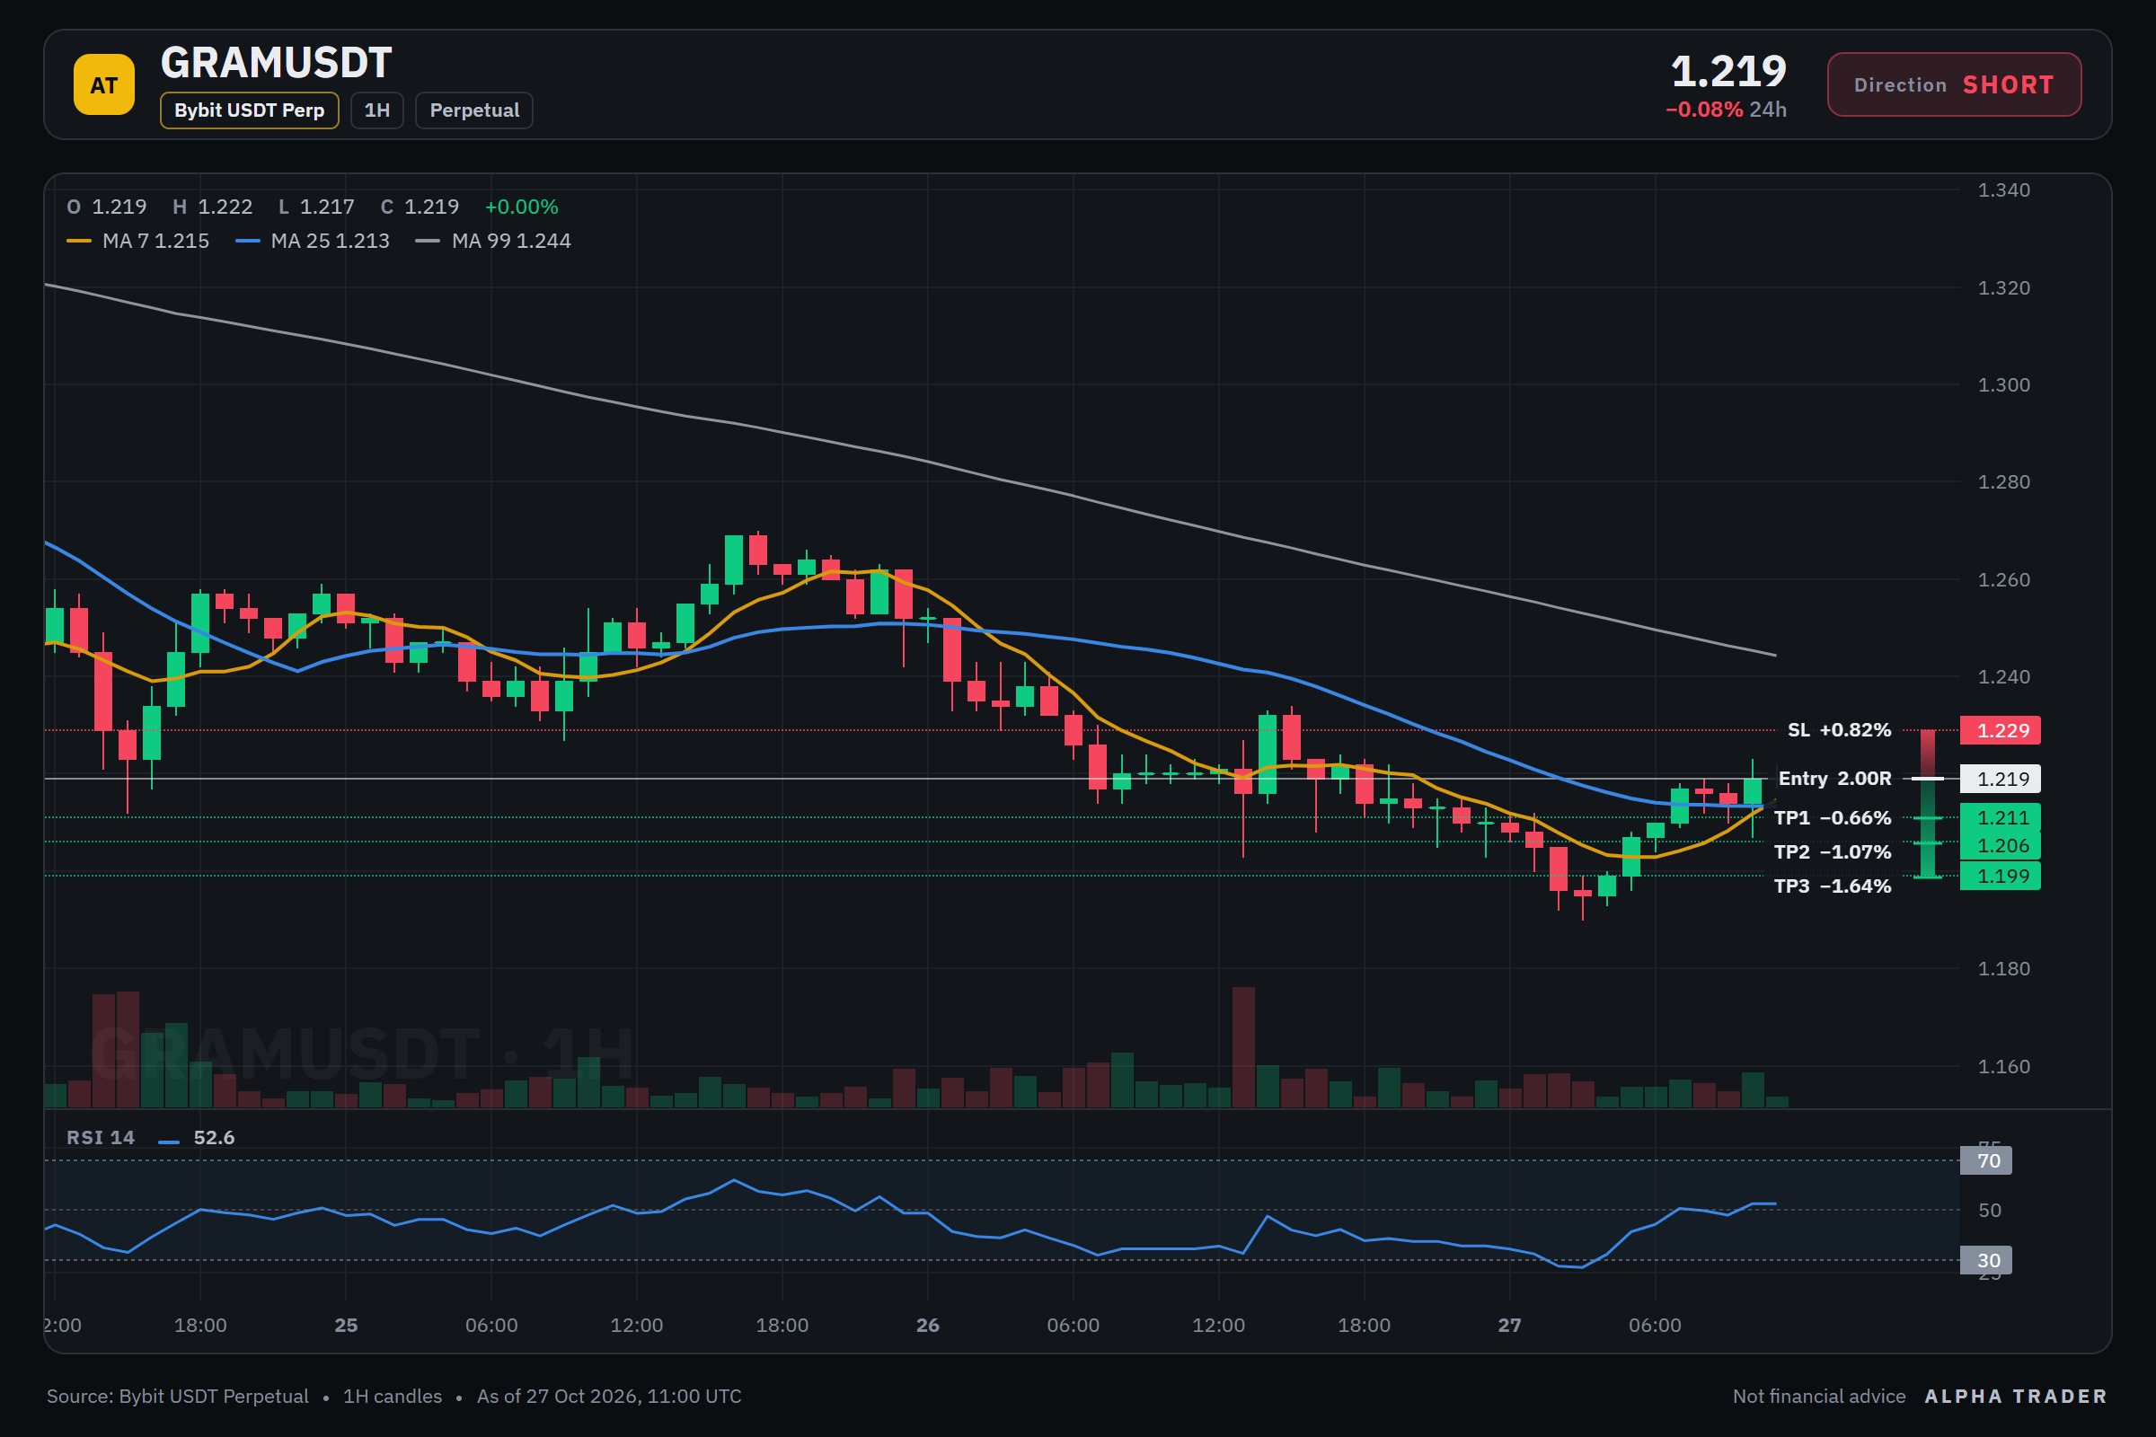This screenshot has height=1437, width=2156.
Task: Click the 1.260 price axis label
Action: [x=2004, y=580]
